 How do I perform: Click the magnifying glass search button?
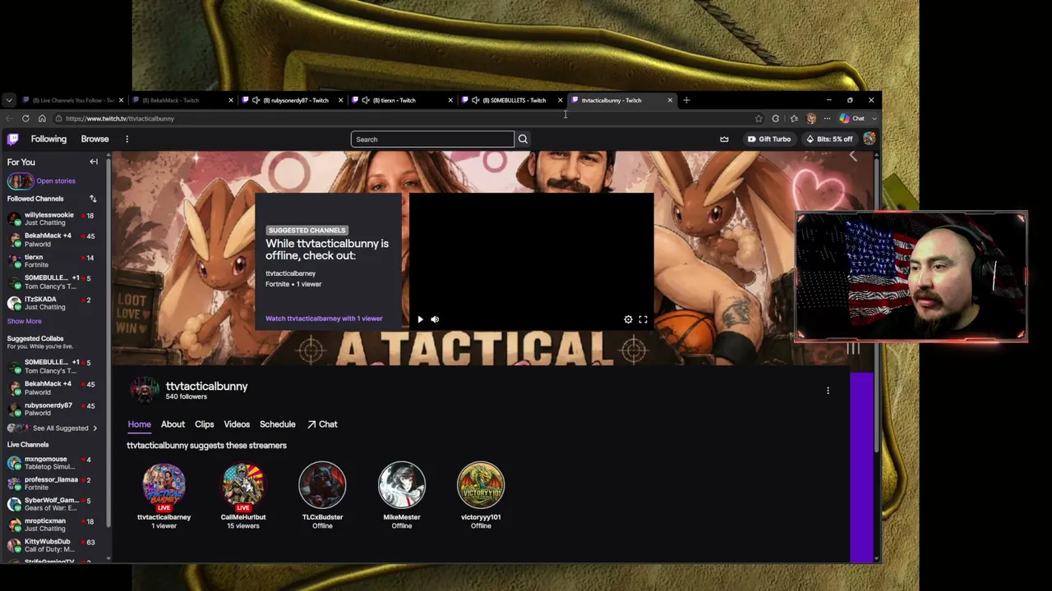523,139
